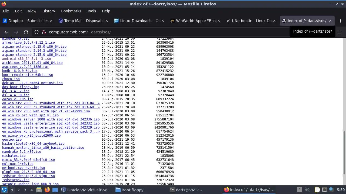This screenshot has width=346, height=194.
Task: Click the blue show desktop icon in panel
Action: tap(55, 190)
